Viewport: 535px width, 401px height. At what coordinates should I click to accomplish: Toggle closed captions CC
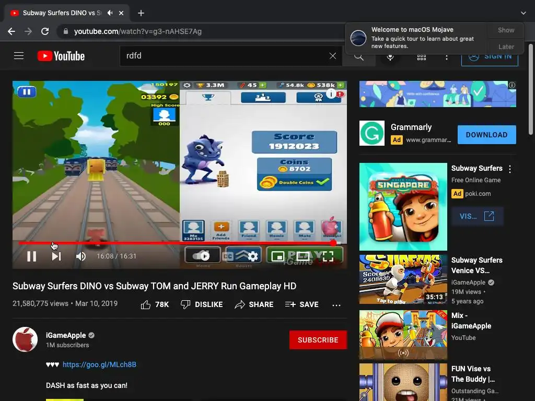click(x=228, y=256)
